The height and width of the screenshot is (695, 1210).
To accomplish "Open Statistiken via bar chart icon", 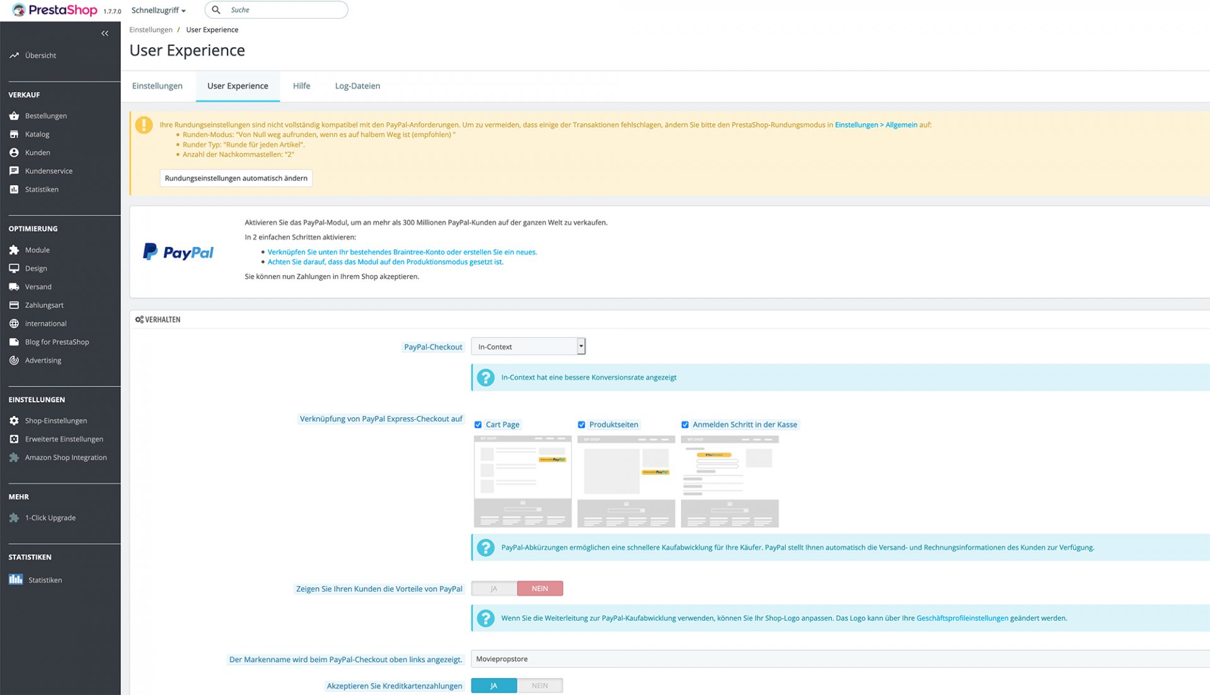I will (16, 580).
